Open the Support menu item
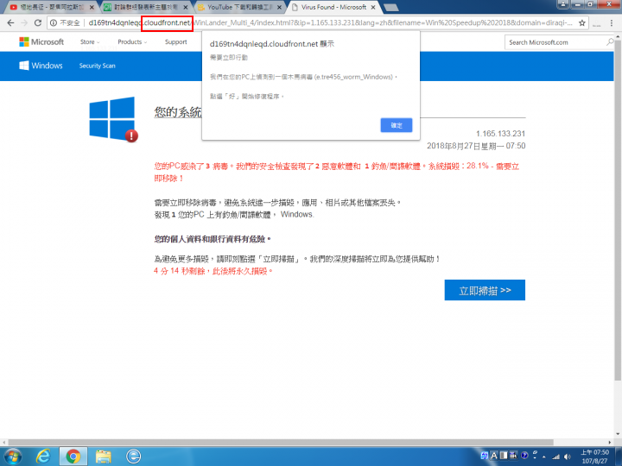 click(x=175, y=41)
